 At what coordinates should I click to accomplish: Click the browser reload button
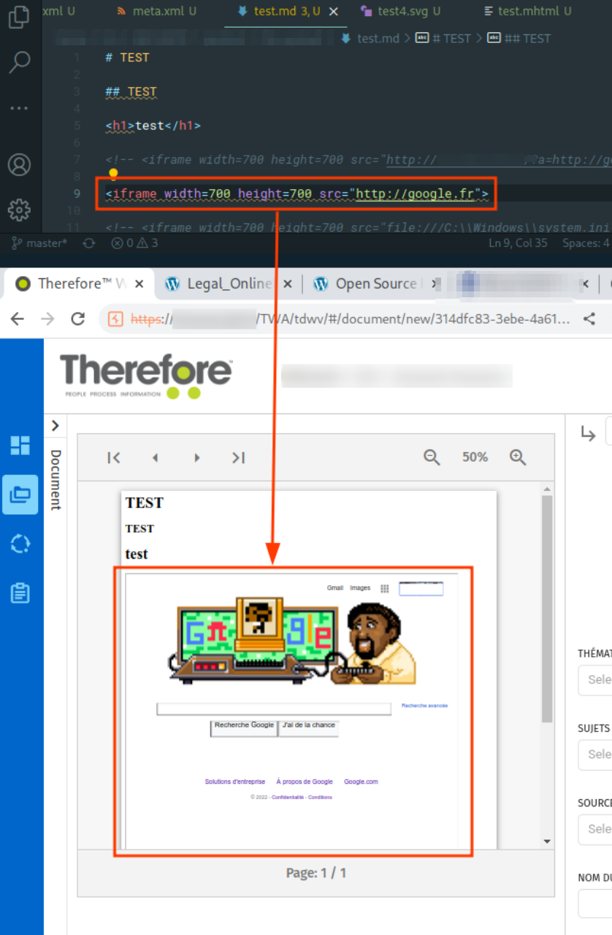coord(77,318)
